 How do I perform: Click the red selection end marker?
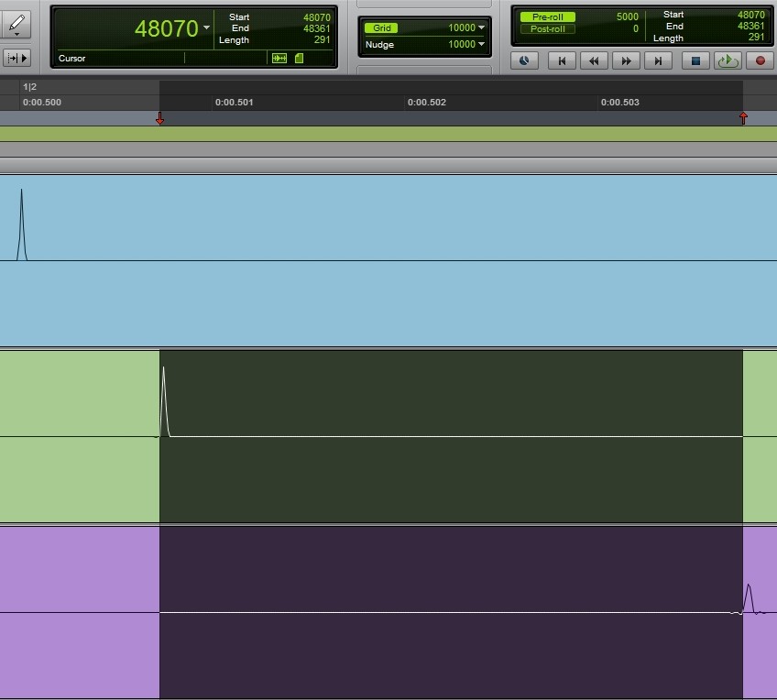tap(743, 118)
